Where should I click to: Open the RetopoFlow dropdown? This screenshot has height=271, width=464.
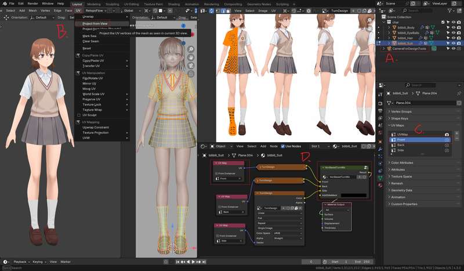[96, 10]
